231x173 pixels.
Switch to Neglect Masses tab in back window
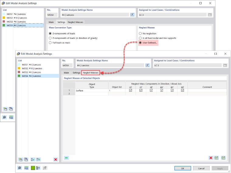pos(75,22)
